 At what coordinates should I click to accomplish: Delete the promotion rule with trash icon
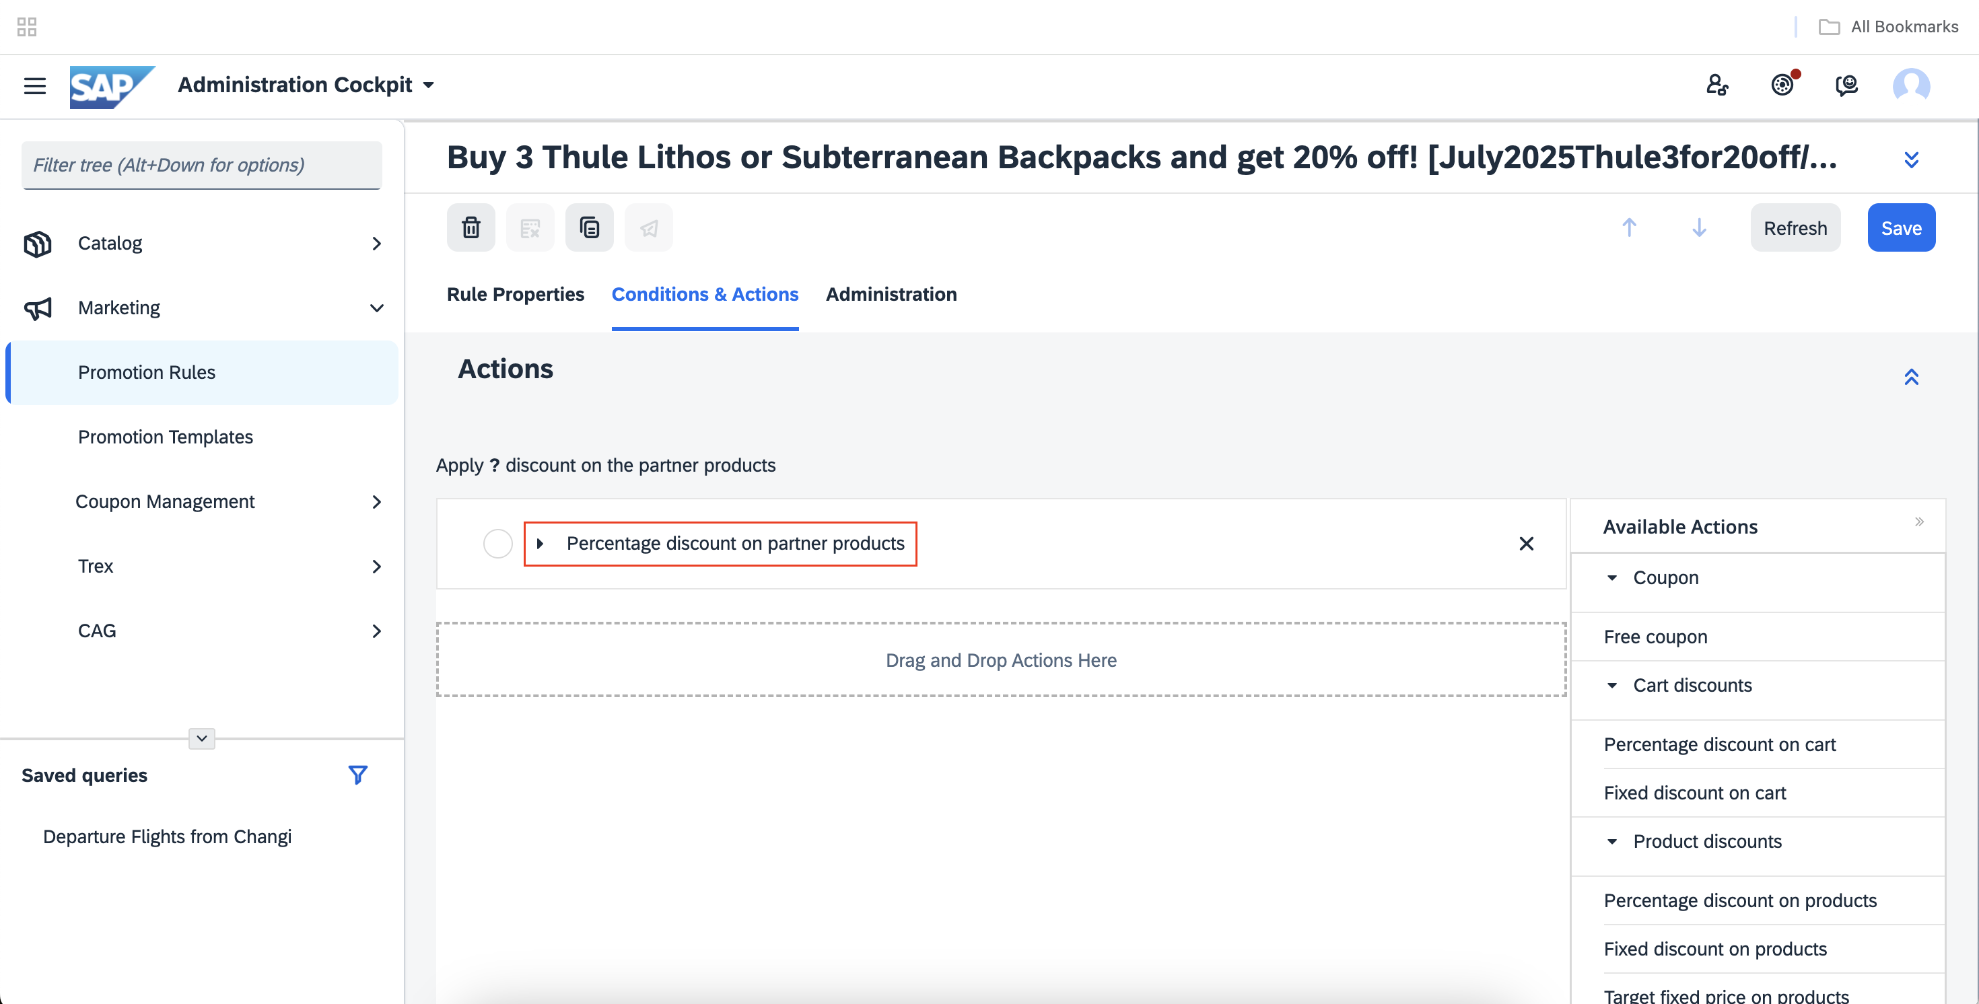coord(471,227)
